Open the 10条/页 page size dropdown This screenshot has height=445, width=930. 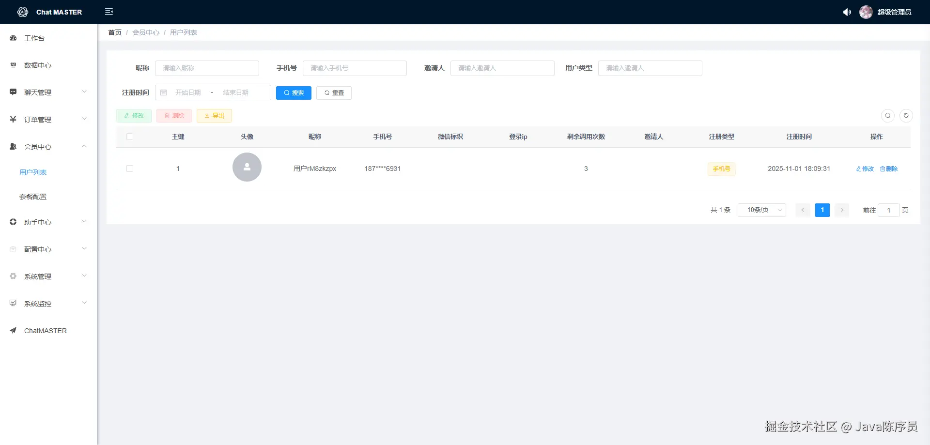tap(762, 210)
